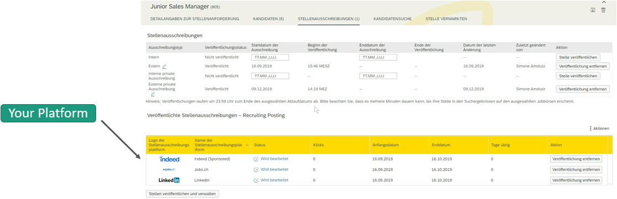Remove the Indeed (Sponsored) posting
Viewport: 617px width, 199px height.
tap(576, 159)
